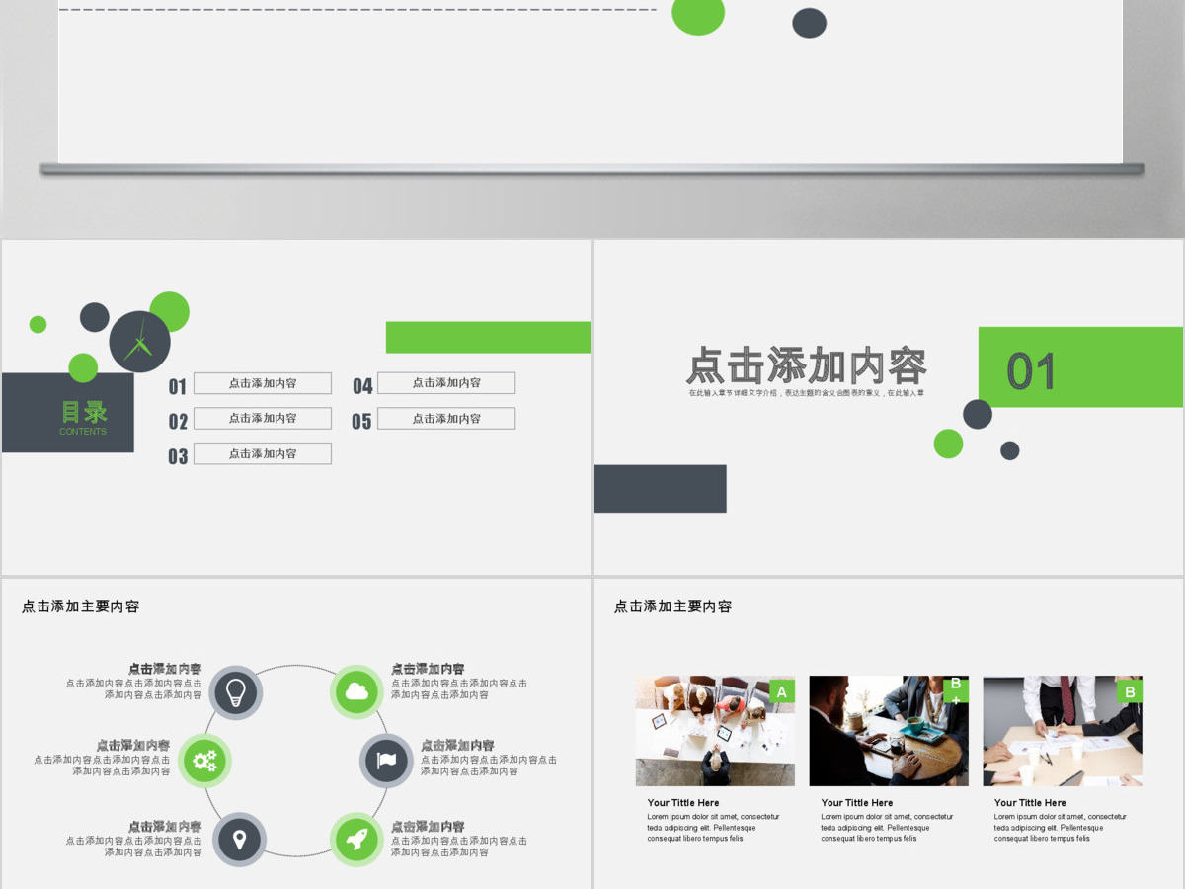This screenshot has height=889, width=1185.
Task: Click the green 01 section number block
Action: (x=1080, y=367)
